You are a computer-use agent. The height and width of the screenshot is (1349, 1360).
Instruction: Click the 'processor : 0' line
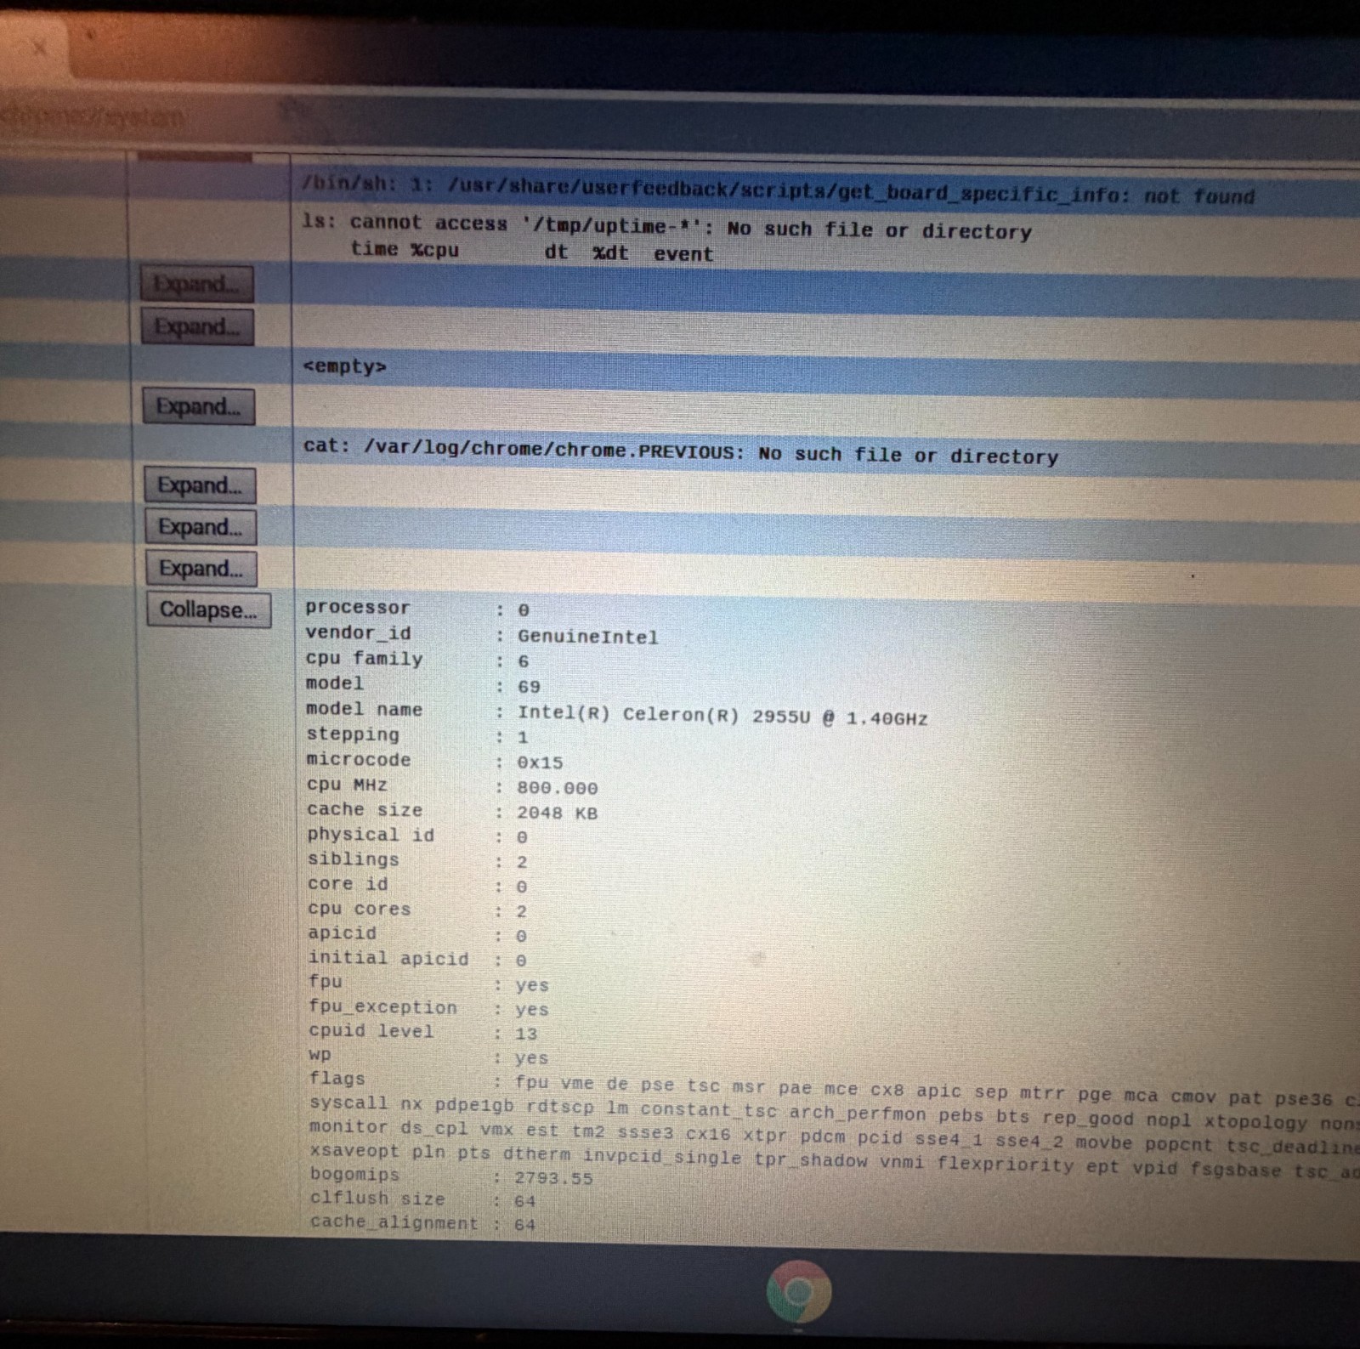tap(417, 609)
